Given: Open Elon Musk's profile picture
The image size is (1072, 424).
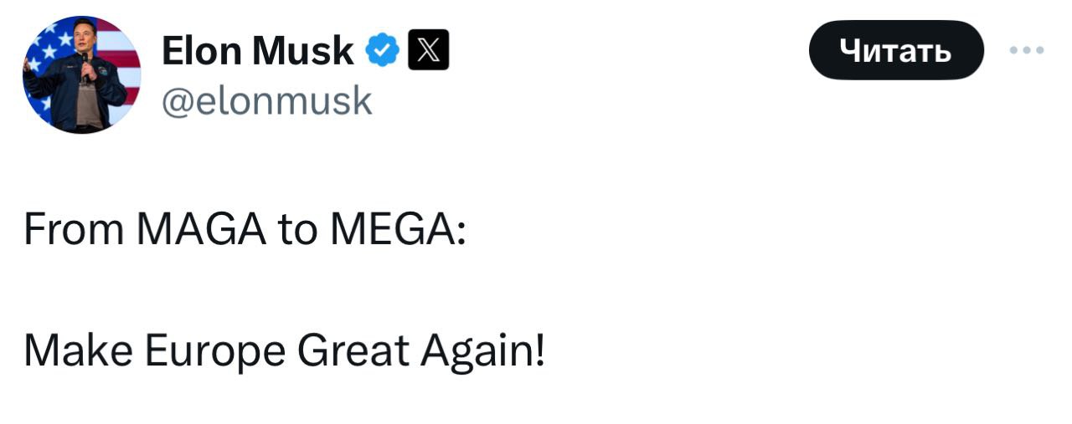Looking at the screenshot, I should [x=81, y=74].
